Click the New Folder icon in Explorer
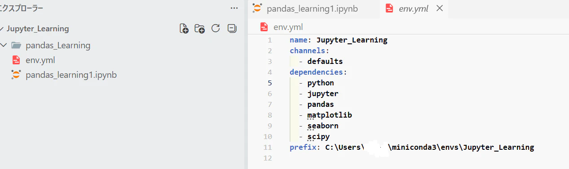569x169 pixels. point(200,29)
